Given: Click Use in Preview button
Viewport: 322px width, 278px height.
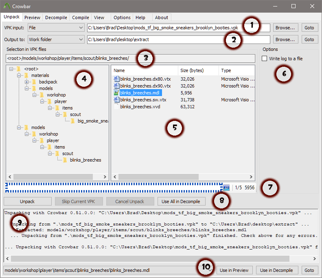Looking at the screenshot, I should 234,270.
